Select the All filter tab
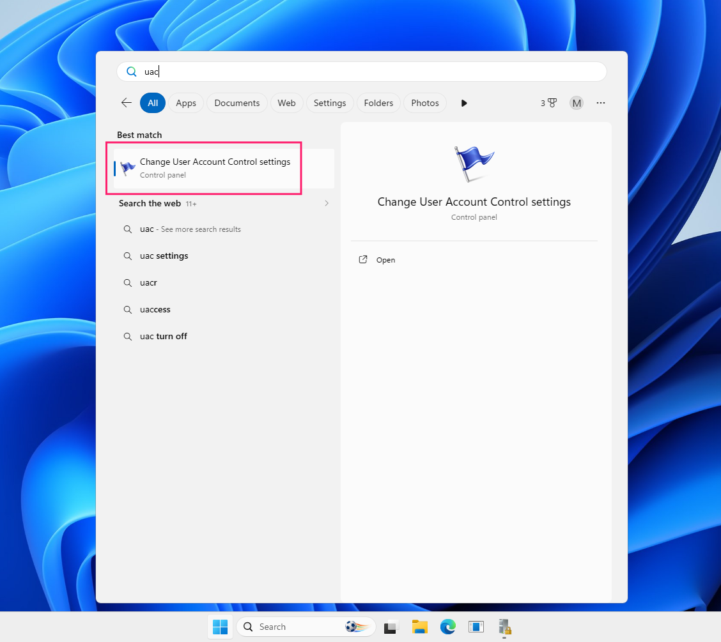The height and width of the screenshot is (642, 721). (153, 103)
